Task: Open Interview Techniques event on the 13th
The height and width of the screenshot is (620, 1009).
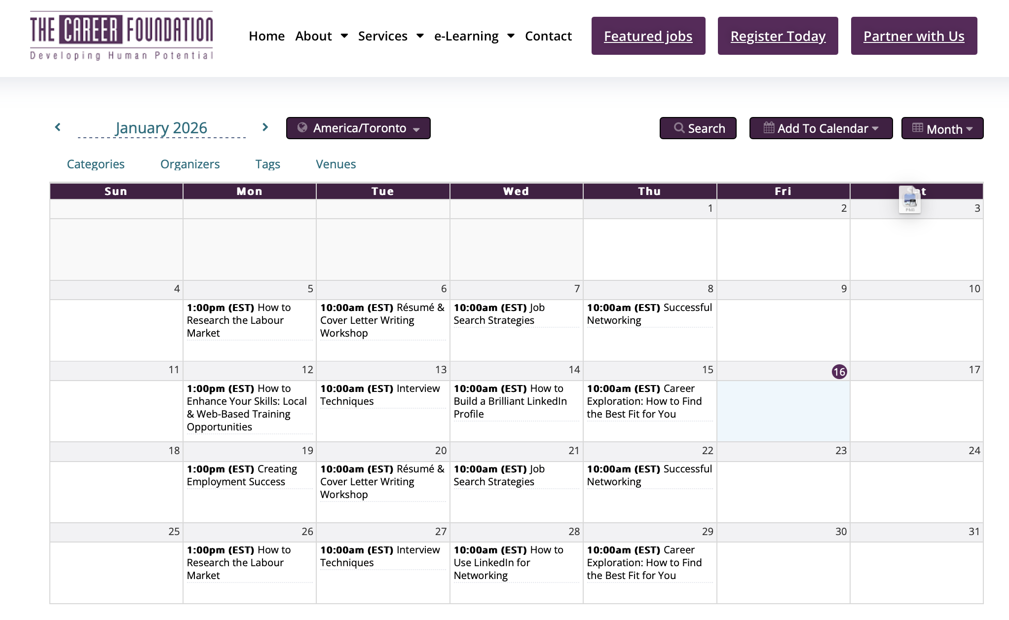Action: (x=380, y=395)
